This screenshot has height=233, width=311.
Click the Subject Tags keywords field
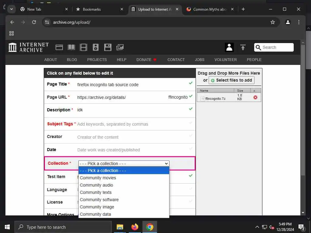click(113, 124)
